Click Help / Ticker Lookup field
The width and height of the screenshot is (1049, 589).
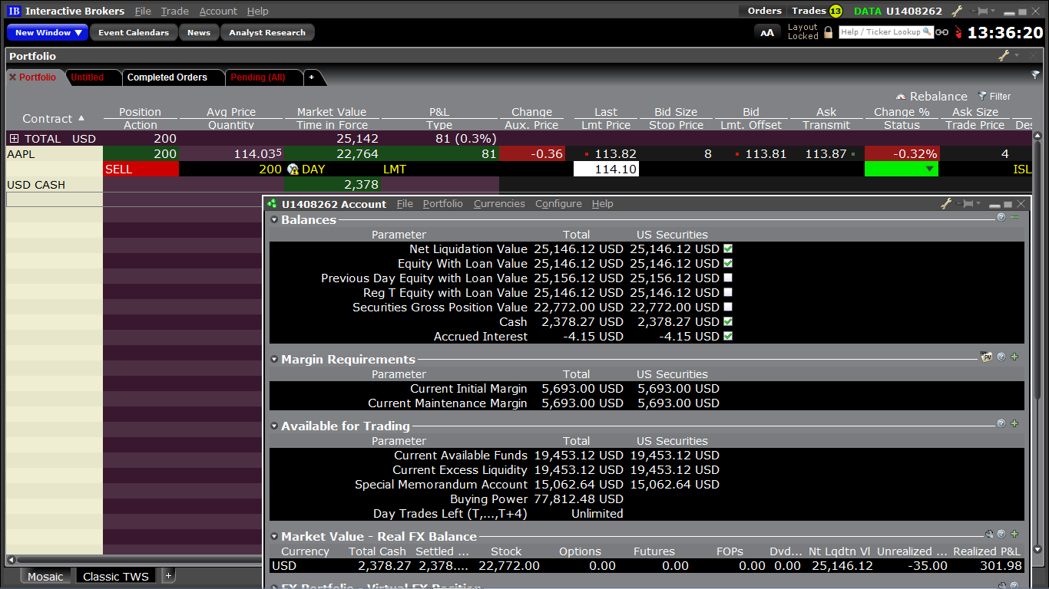click(886, 32)
